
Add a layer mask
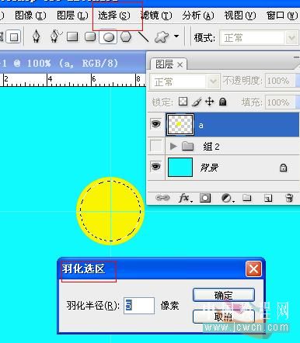205,198
